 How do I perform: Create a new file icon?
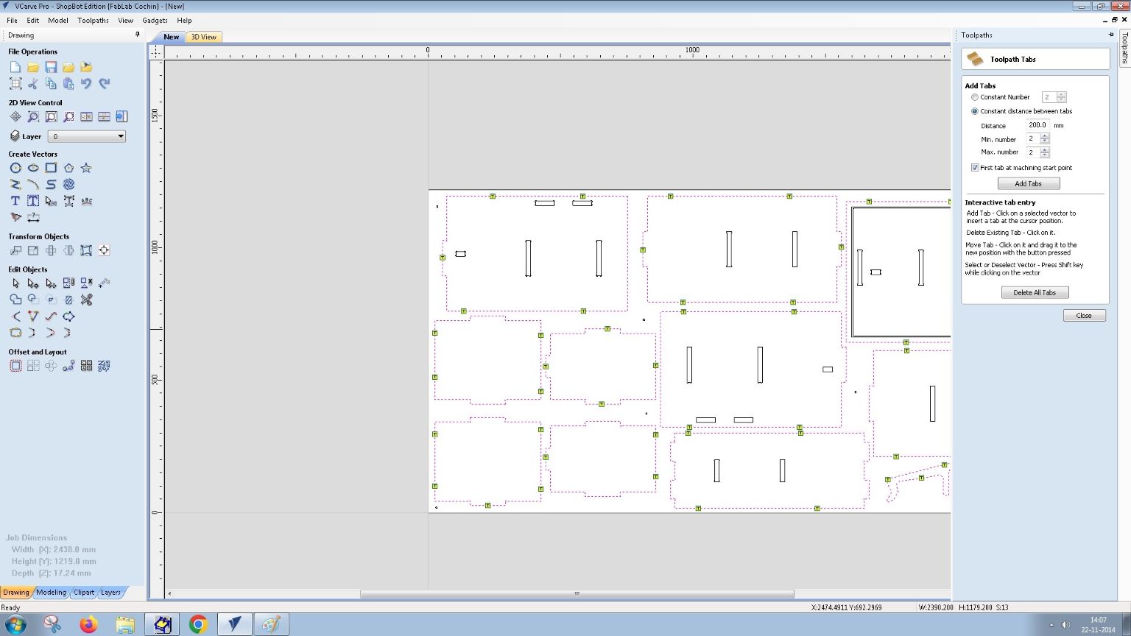[15, 67]
